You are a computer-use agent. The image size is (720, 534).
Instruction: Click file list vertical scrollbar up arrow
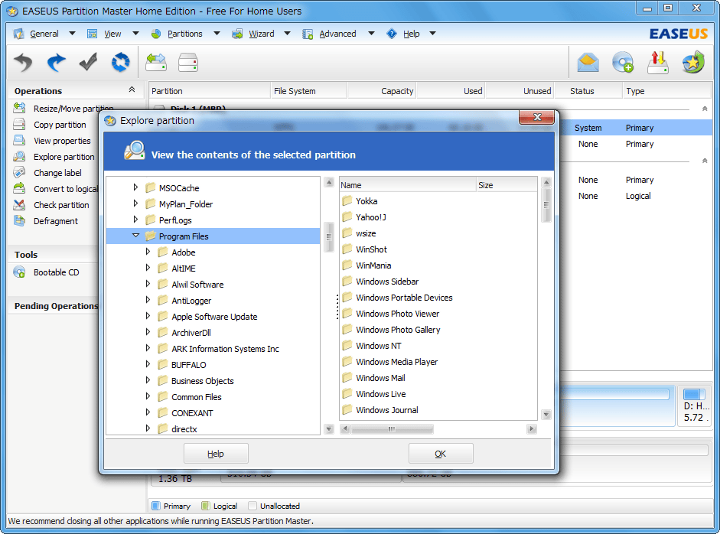[x=546, y=182]
